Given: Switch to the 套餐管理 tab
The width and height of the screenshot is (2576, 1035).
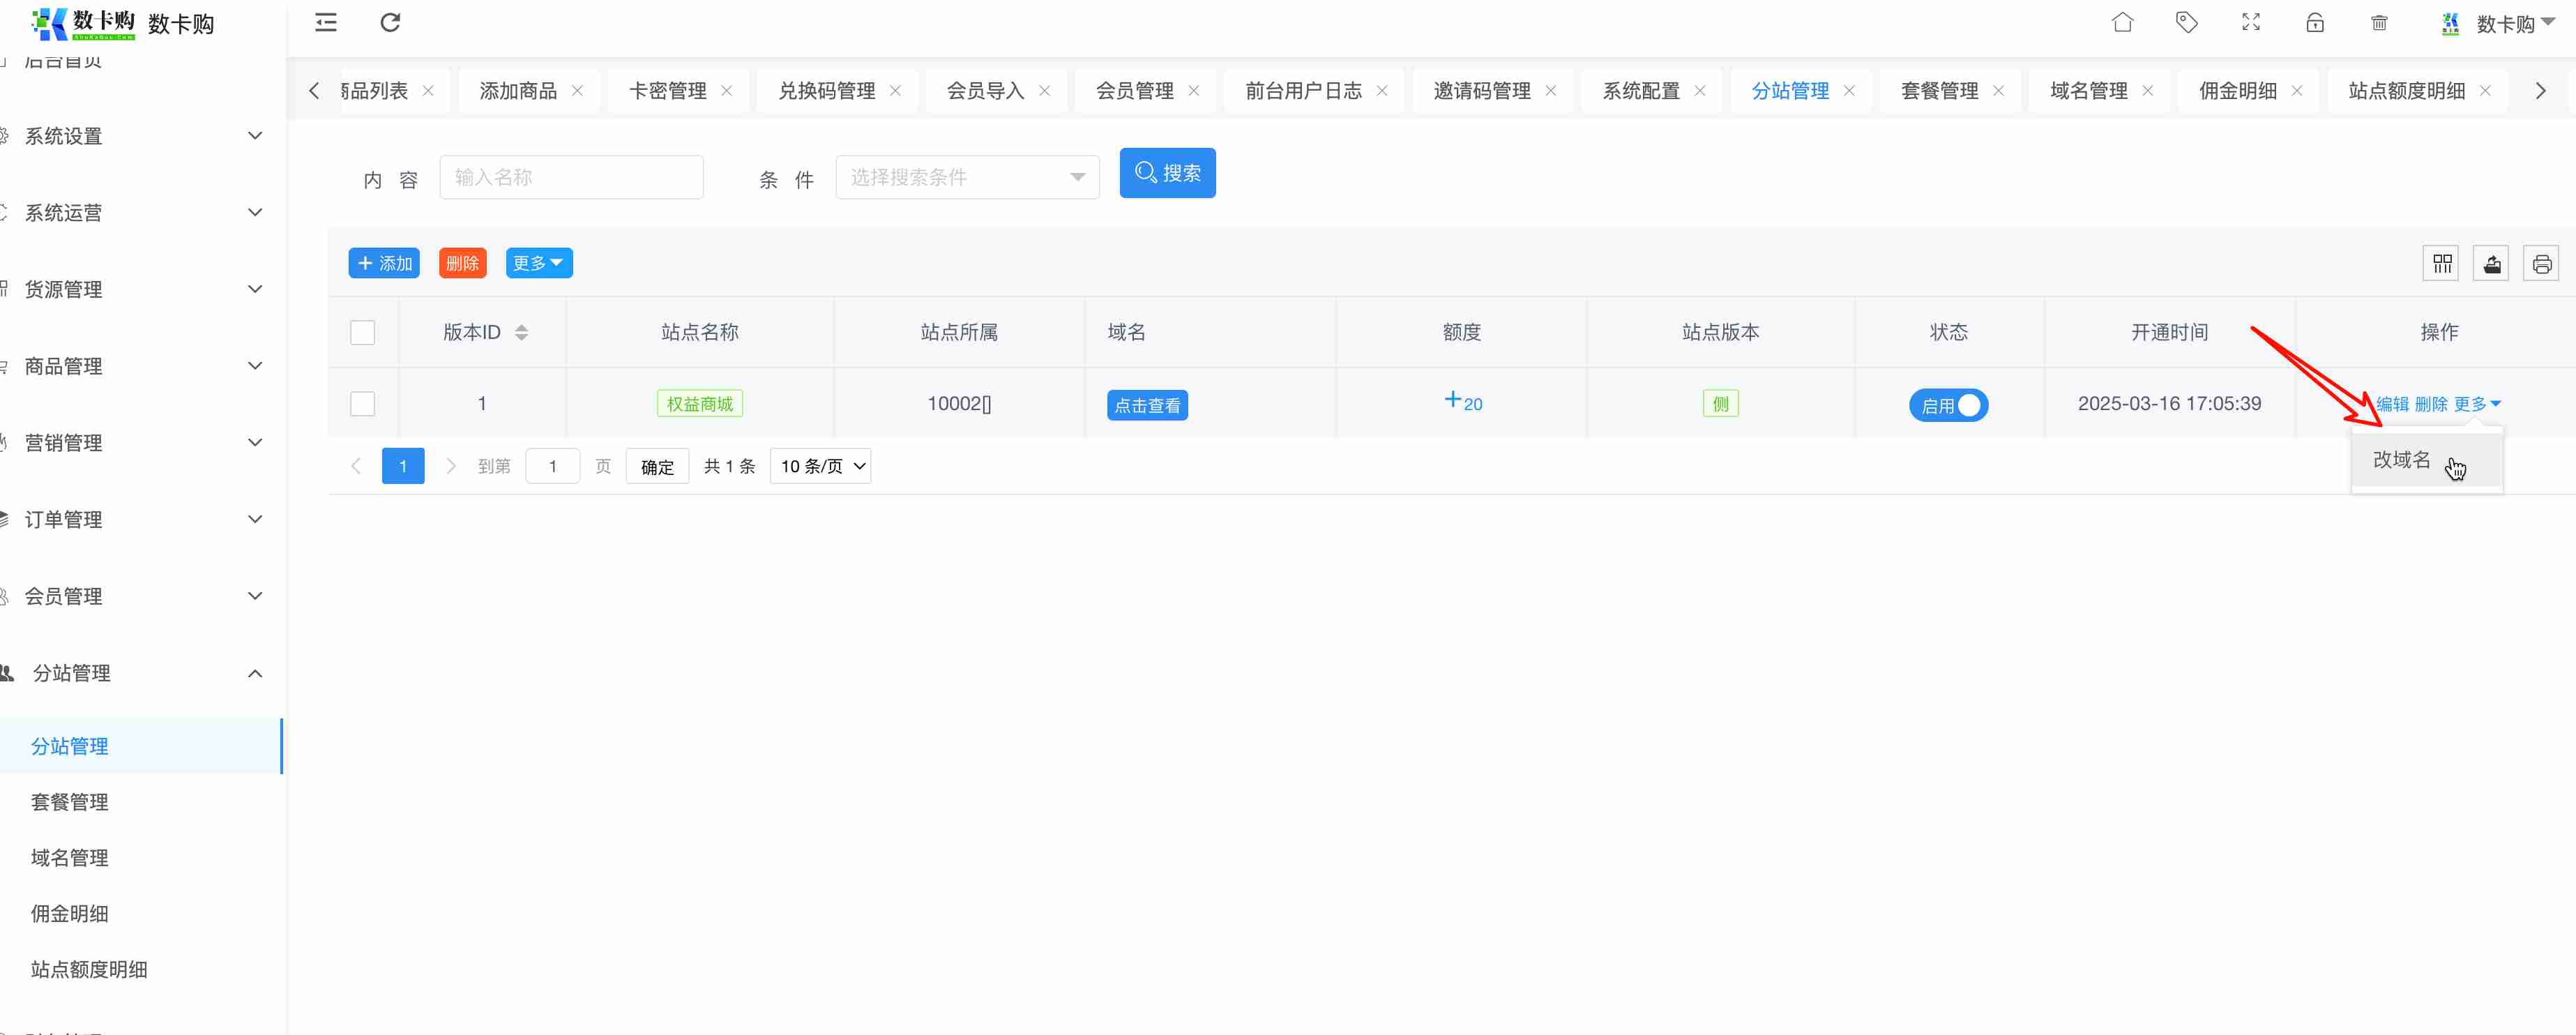Looking at the screenshot, I should pos(1939,91).
